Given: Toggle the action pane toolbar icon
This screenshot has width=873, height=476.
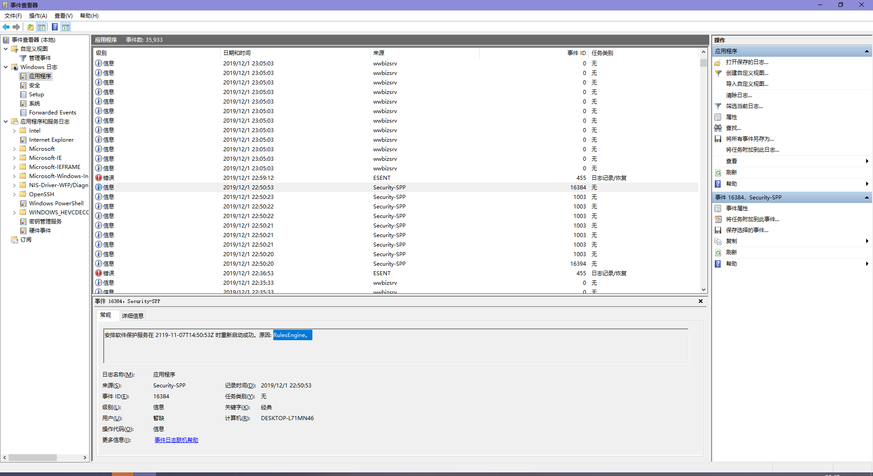Looking at the screenshot, I should click(x=66, y=27).
